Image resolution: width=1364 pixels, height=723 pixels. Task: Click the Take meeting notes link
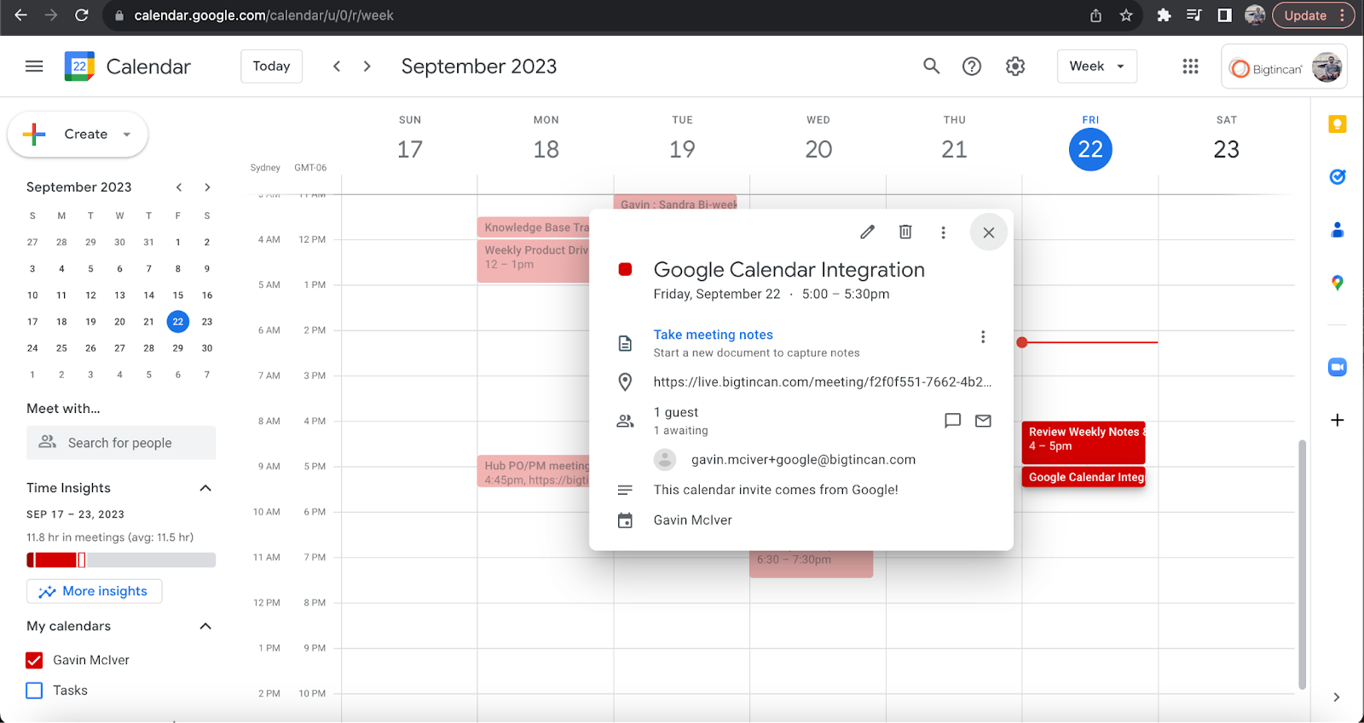tap(713, 335)
